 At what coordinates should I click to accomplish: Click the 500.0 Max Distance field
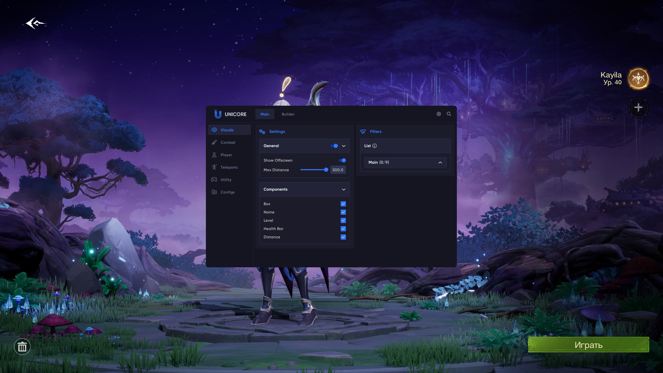338,170
